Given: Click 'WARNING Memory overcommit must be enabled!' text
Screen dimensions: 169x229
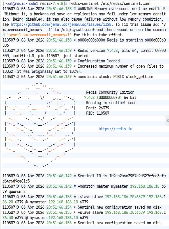Looking at the screenshot, I should (x=122, y=9).
